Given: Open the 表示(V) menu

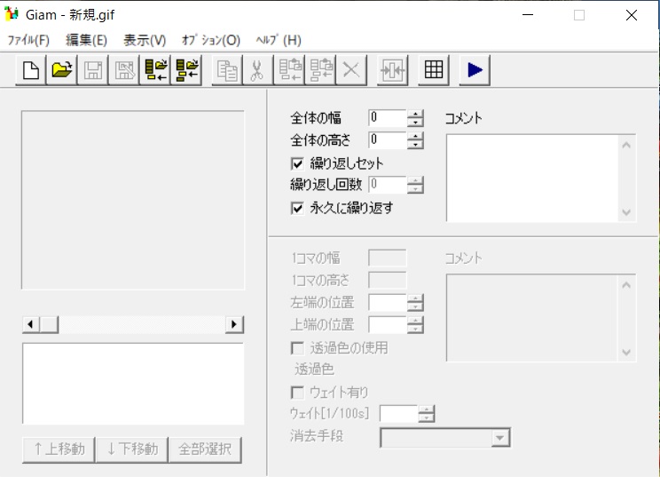Looking at the screenshot, I should point(145,41).
